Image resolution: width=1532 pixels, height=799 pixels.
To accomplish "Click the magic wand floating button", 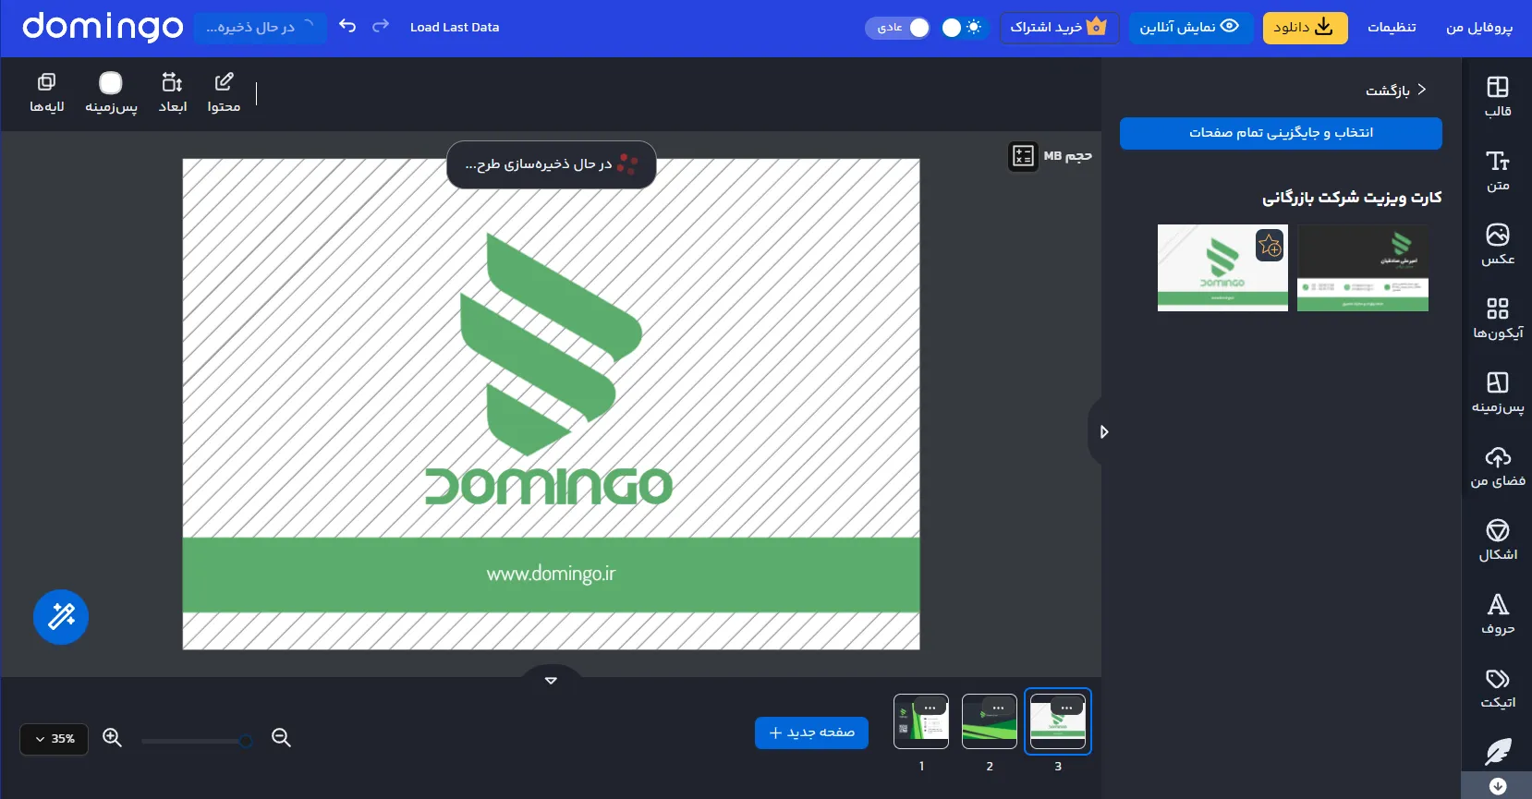I will [x=61, y=616].
